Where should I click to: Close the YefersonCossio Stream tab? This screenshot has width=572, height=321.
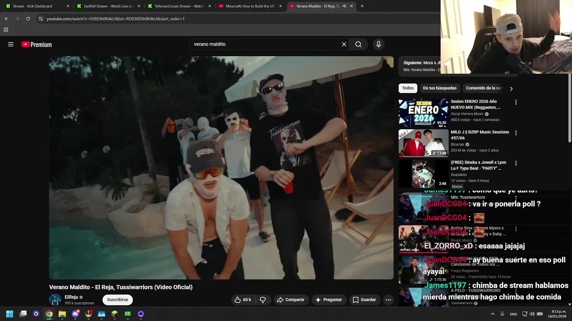tap(210, 6)
